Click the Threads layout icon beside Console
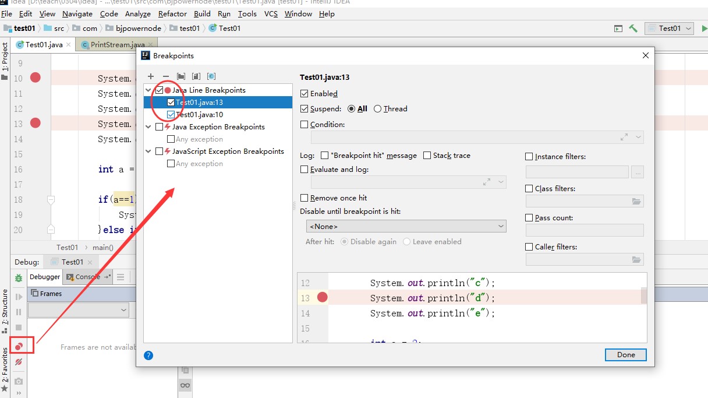The width and height of the screenshot is (708, 398). tap(121, 277)
